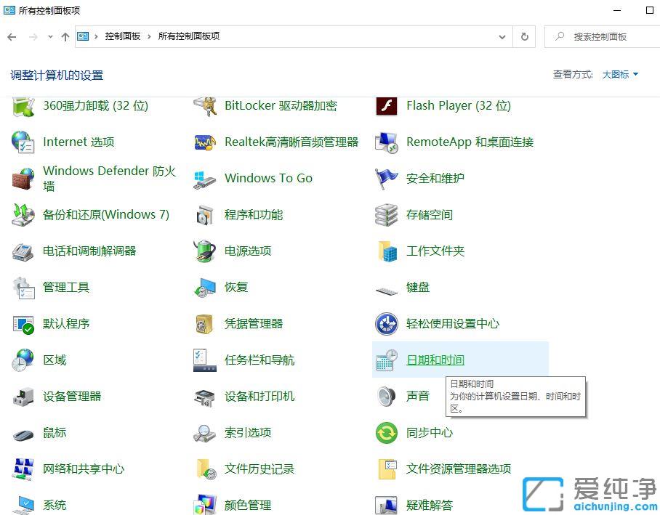Refresh the control panel view

click(525, 36)
